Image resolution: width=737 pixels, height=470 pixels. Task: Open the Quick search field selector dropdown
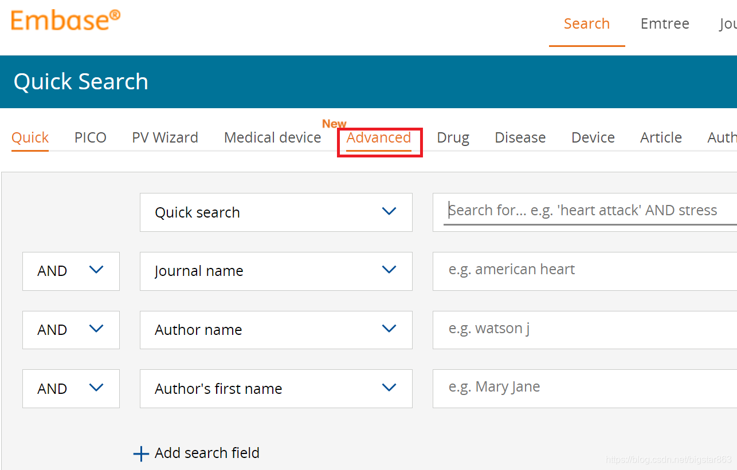[x=276, y=212]
